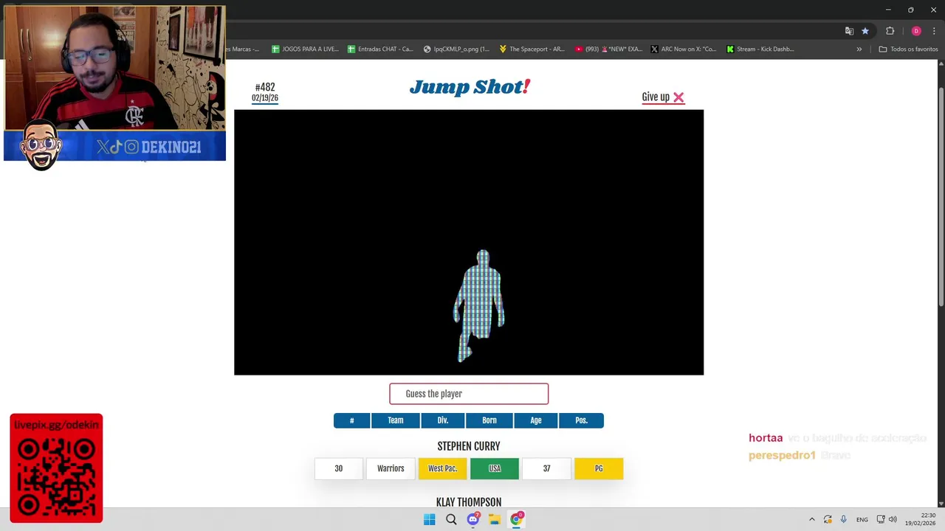
Task: Click the sync refresh tray icon
Action: tap(828, 519)
